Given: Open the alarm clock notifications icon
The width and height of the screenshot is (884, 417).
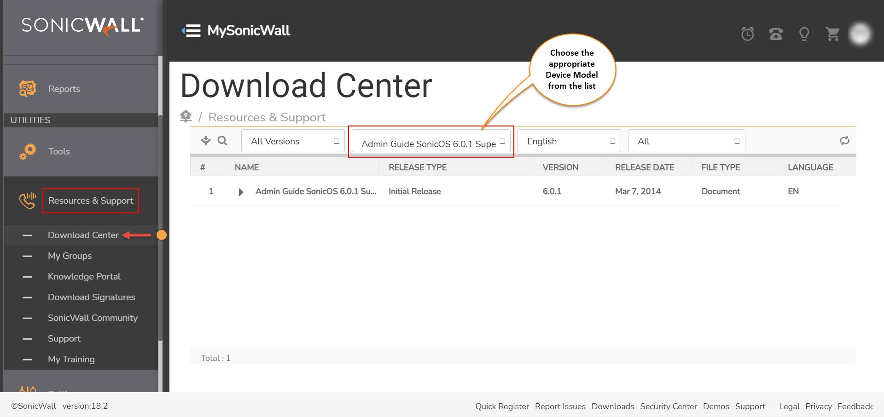Looking at the screenshot, I should click(x=747, y=34).
